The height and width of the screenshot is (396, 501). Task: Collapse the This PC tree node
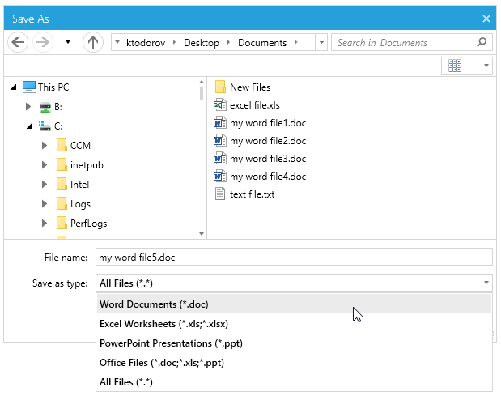pos(14,87)
